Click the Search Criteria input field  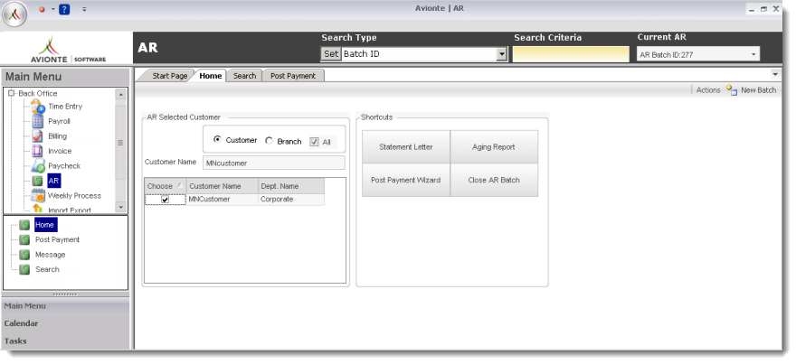[570, 55]
